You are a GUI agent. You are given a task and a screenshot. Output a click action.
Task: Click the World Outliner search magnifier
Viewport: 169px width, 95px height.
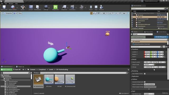coord(165,8)
